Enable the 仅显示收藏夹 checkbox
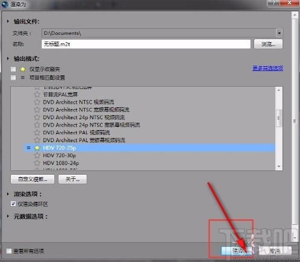 13,69
